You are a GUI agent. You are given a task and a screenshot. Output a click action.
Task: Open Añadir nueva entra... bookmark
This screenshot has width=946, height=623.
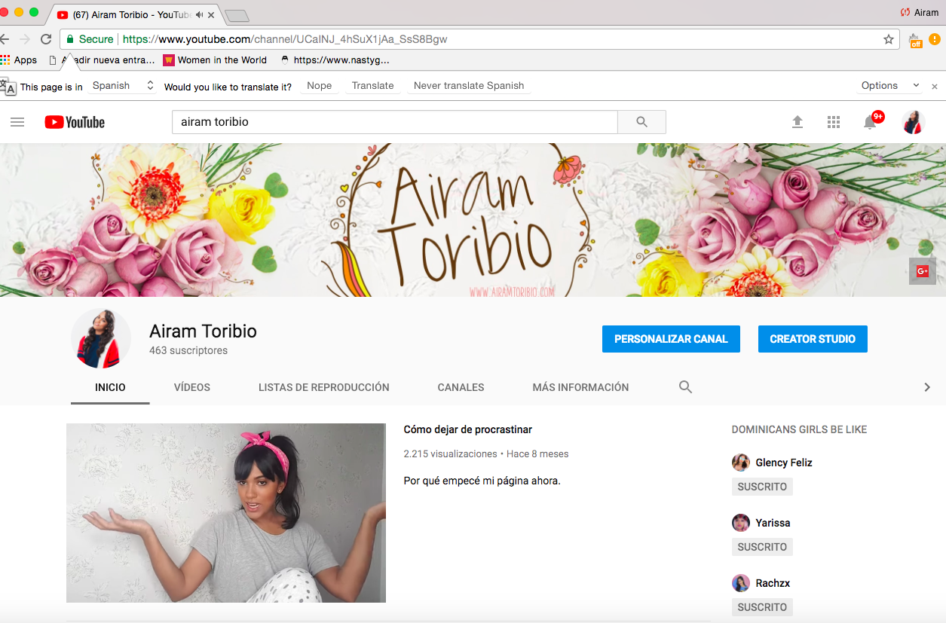click(x=102, y=60)
